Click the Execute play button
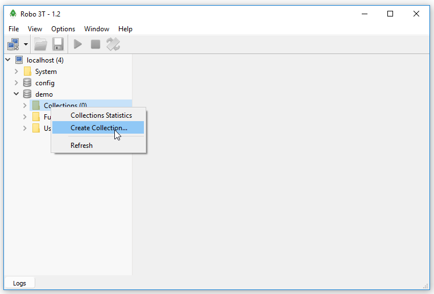The height and width of the screenshot is (294, 434). pos(78,44)
